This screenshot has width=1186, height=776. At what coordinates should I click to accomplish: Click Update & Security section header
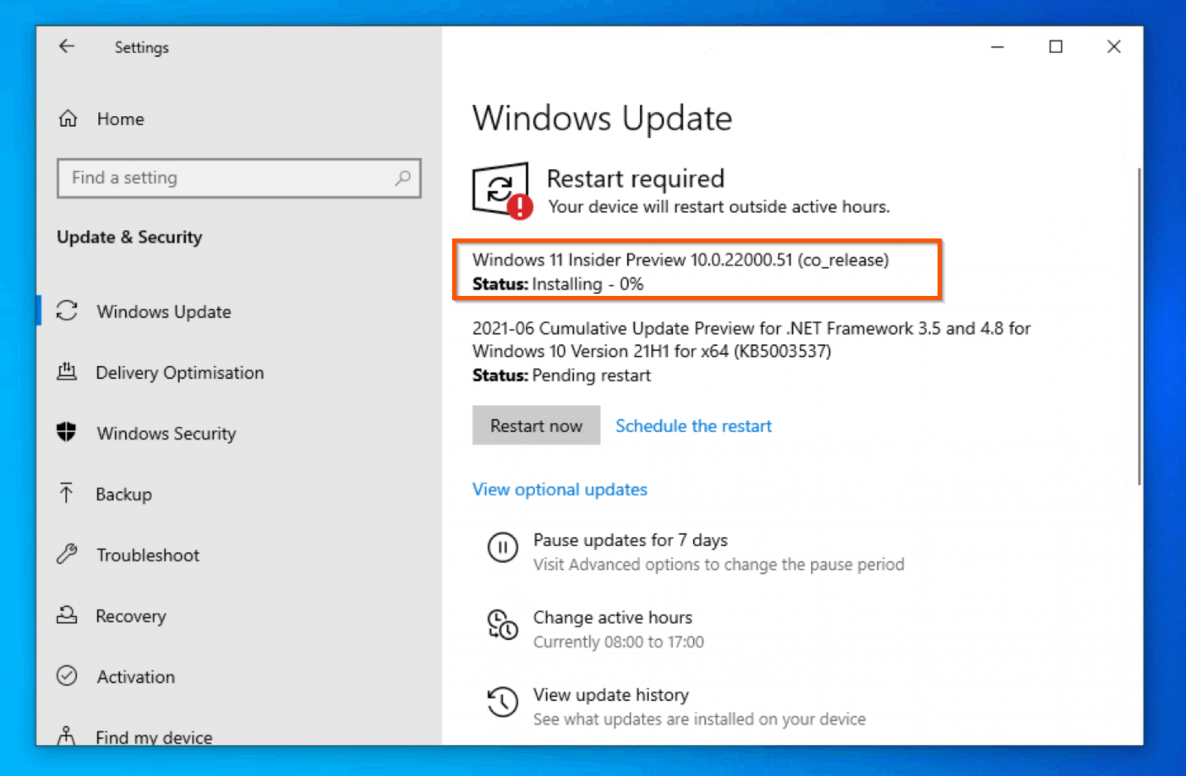[x=129, y=236]
